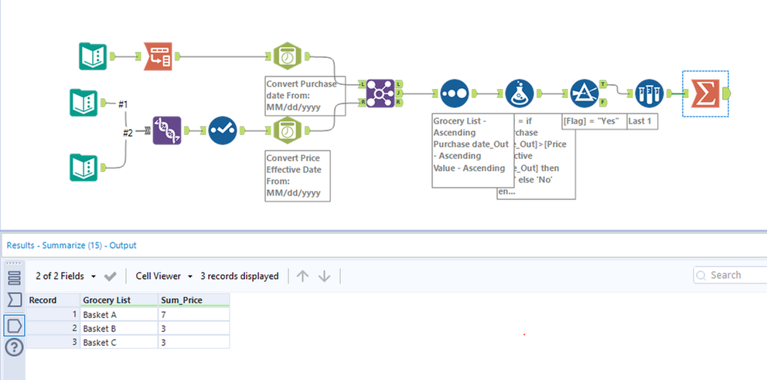Select record number 1 row header
The height and width of the screenshot is (380, 767).
pyautogui.click(x=53, y=314)
